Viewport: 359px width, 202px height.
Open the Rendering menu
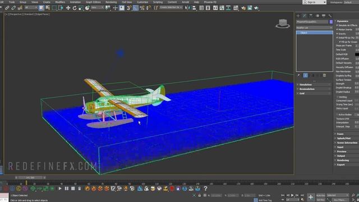click(111, 2)
